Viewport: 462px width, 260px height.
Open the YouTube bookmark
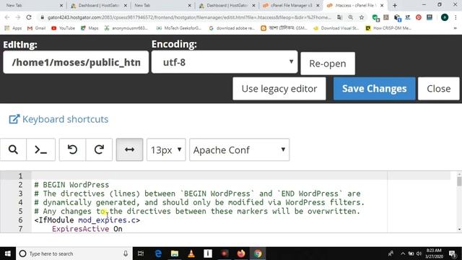tap(63, 28)
